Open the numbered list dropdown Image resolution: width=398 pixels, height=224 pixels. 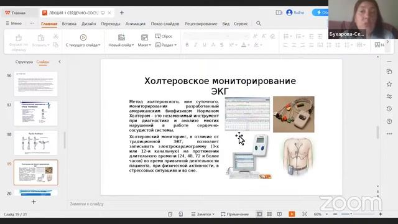coord(300,36)
